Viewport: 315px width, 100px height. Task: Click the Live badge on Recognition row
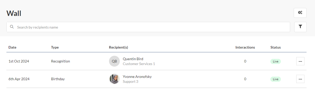point(275,61)
